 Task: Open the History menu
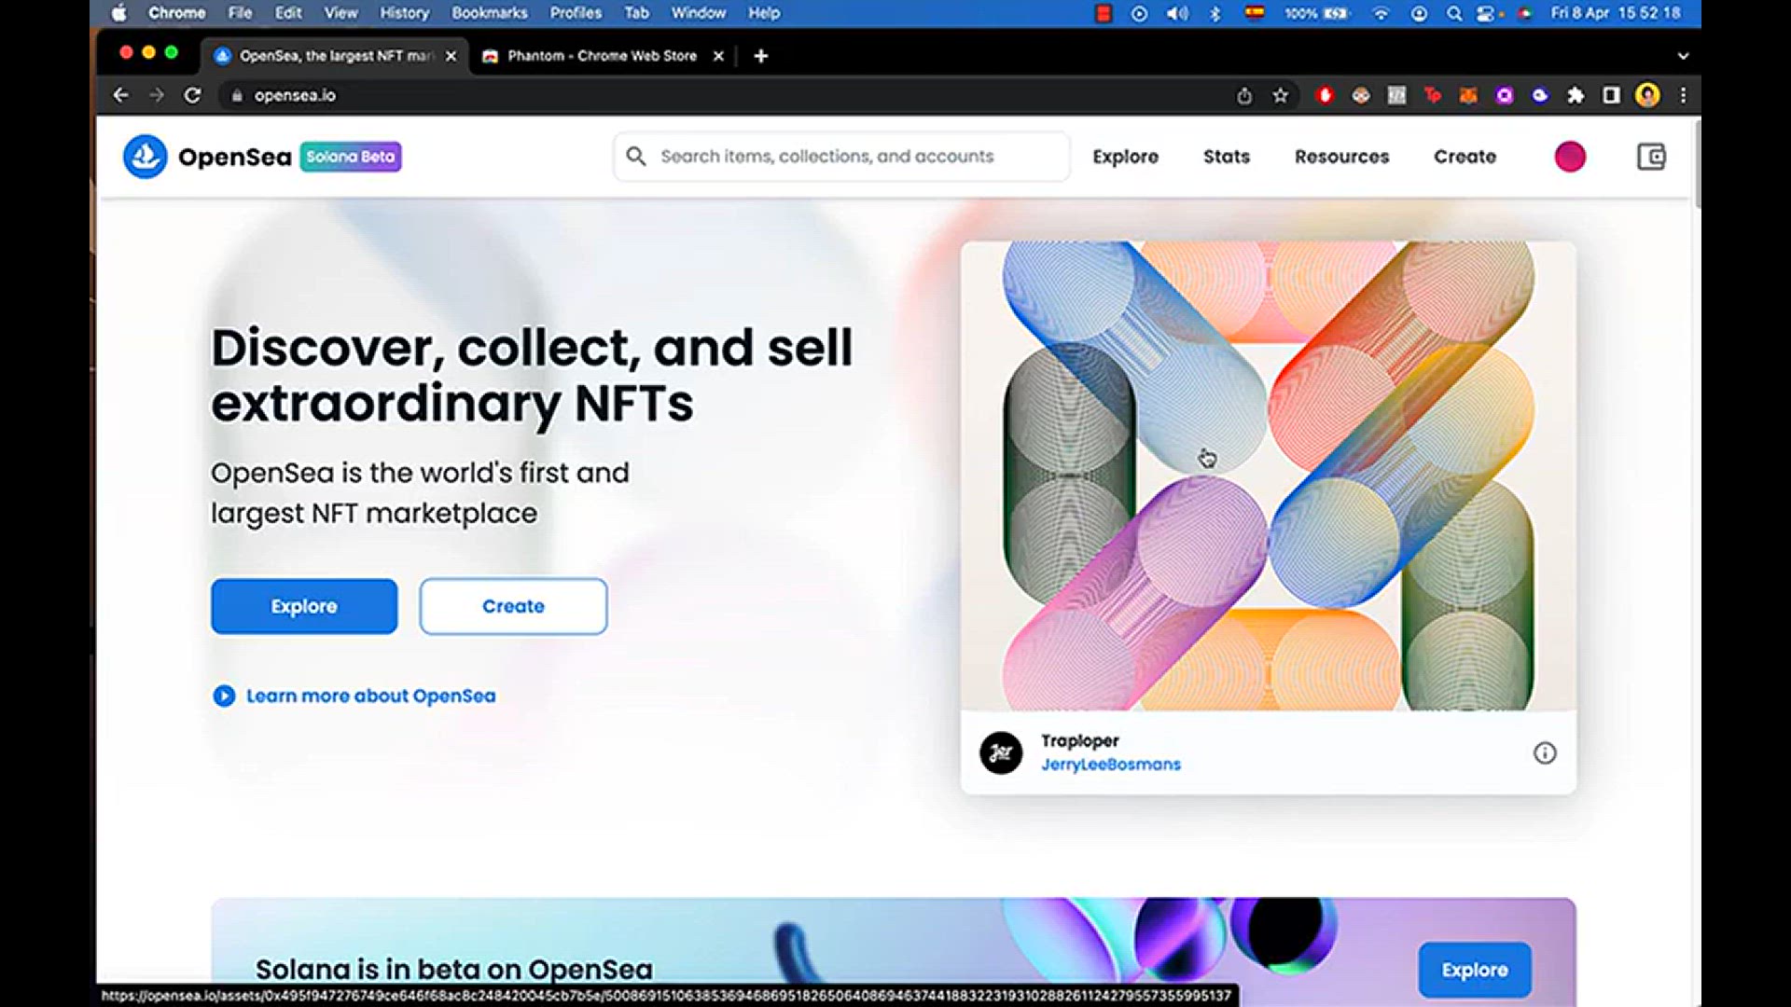[x=404, y=13]
